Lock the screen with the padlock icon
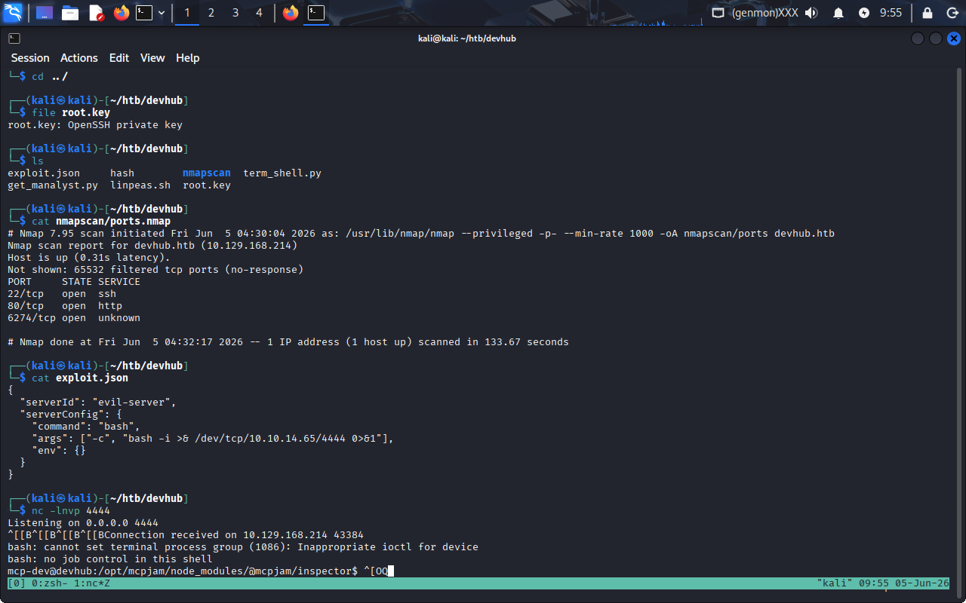 [x=928, y=13]
